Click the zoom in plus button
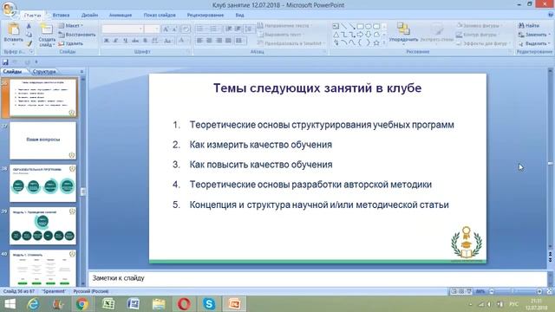 click(x=539, y=291)
